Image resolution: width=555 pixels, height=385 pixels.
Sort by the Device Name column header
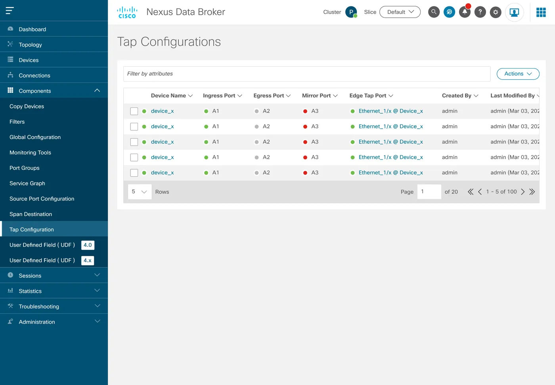172,95
